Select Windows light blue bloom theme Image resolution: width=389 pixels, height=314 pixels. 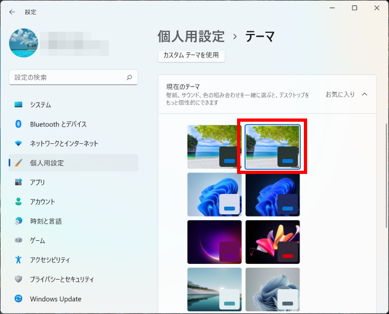click(x=214, y=194)
